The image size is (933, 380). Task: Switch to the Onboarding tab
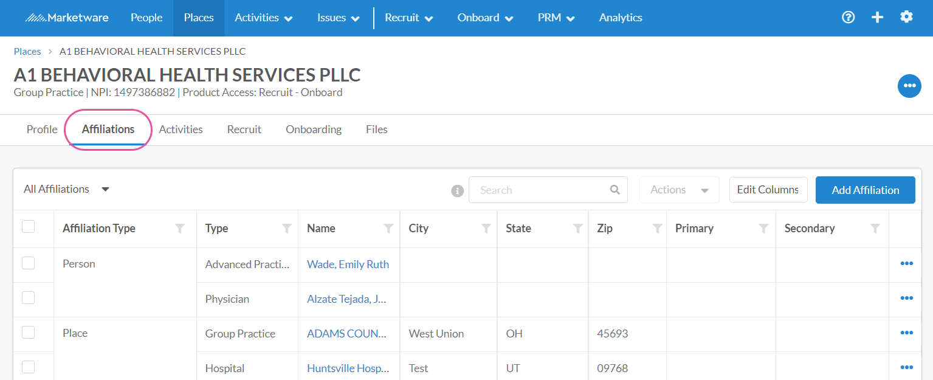point(314,130)
